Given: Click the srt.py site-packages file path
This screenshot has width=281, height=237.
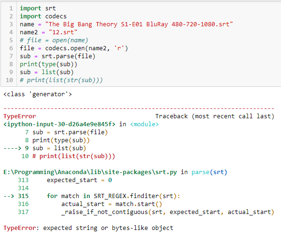Looking at the screenshot, I should point(90,172).
